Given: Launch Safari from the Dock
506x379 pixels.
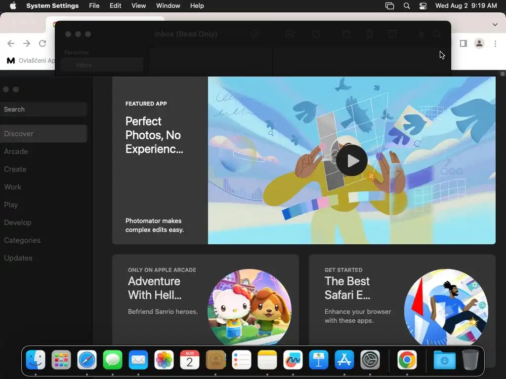Looking at the screenshot, I should pyautogui.click(x=87, y=360).
